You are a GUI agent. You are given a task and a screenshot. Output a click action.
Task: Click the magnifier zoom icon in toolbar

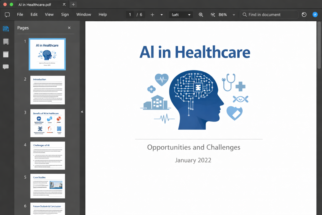pos(201,15)
